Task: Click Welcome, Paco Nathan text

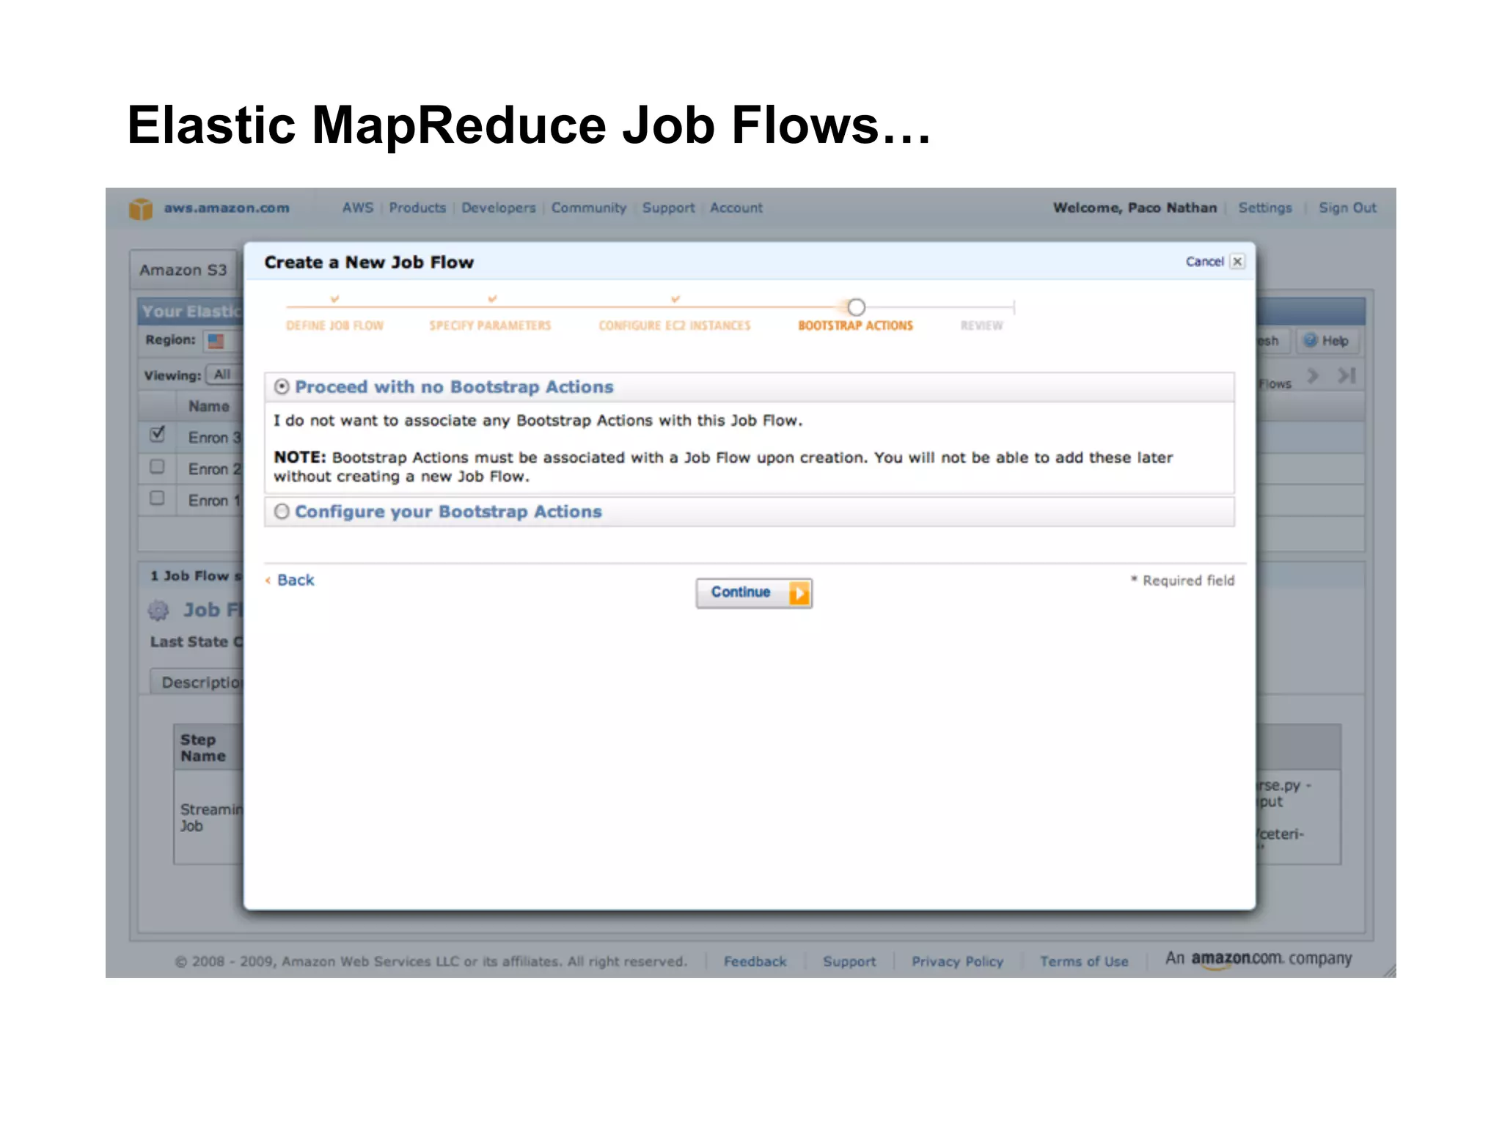Action: click(1135, 208)
